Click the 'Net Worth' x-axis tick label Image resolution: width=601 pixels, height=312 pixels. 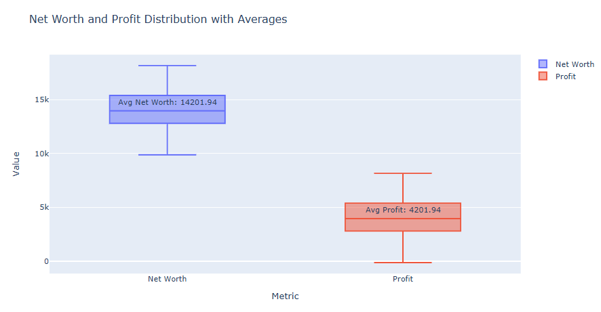click(x=167, y=279)
